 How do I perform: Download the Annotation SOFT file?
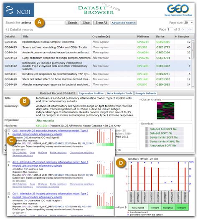(x=162, y=146)
